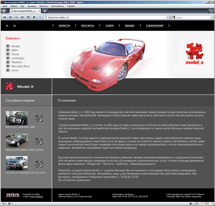
Task: Click puzzle icon next to Bentley Arnage
Action: click(39, 118)
